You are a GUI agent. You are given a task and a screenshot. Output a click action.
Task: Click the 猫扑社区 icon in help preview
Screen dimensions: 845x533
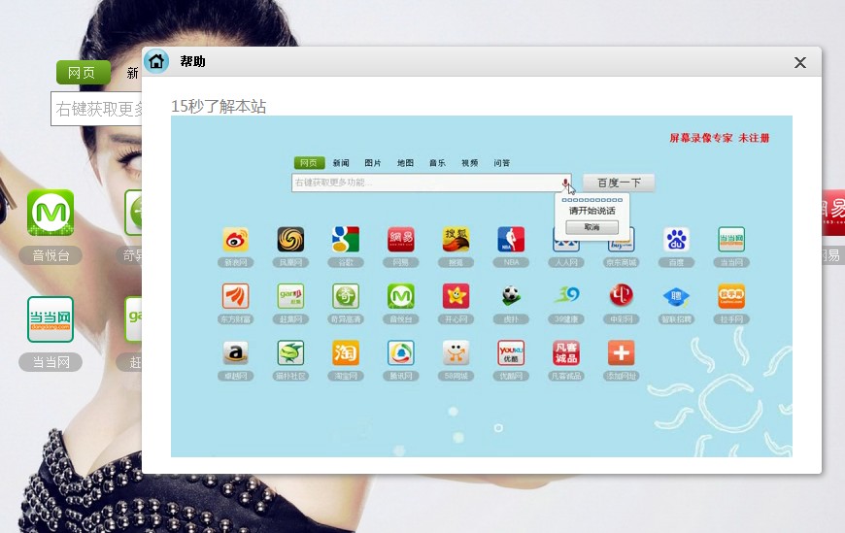[x=290, y=353]
